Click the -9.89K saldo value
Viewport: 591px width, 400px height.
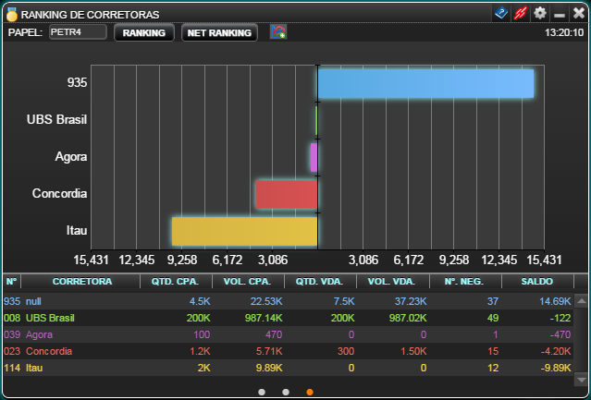point(556,368)
